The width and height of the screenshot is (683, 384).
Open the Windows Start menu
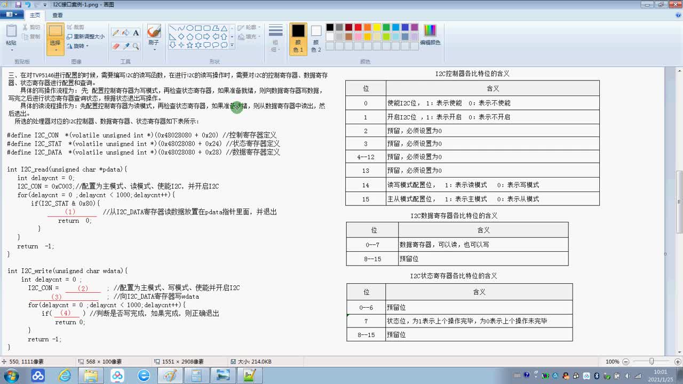coord(11,376)
